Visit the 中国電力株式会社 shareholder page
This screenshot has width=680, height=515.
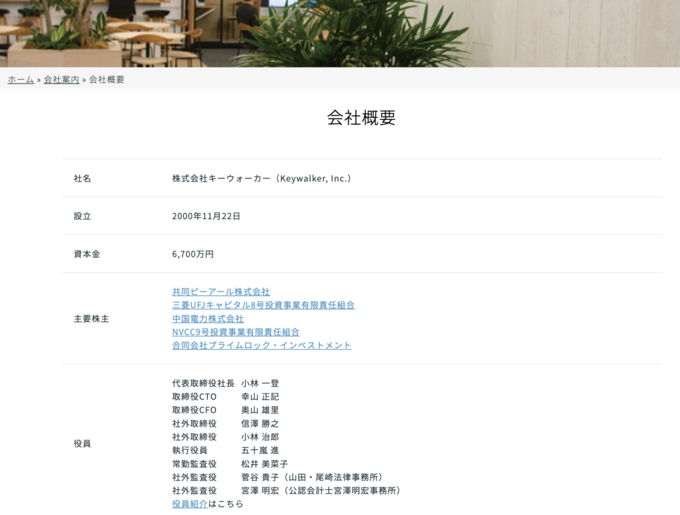pos(207,319)
